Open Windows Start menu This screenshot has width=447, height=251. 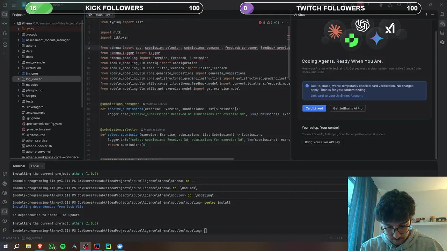point(6,246)
